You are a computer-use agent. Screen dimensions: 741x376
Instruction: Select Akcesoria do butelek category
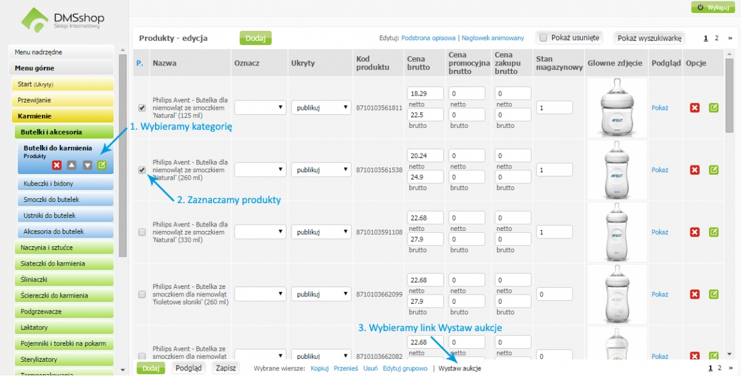(66, 232)
